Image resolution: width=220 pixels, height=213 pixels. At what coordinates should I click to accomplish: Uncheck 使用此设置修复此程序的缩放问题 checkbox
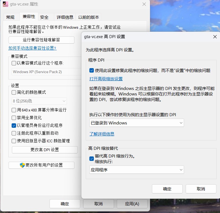[92, 70]
